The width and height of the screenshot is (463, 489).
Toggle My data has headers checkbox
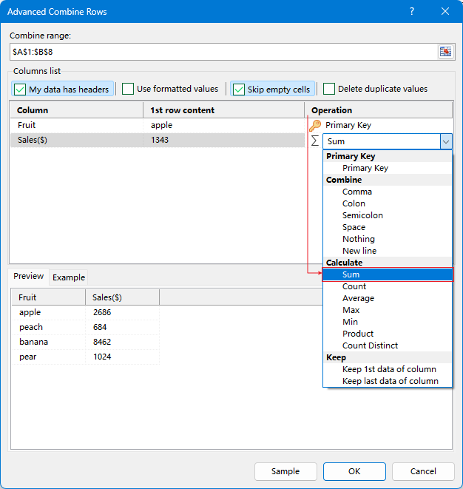20,90
